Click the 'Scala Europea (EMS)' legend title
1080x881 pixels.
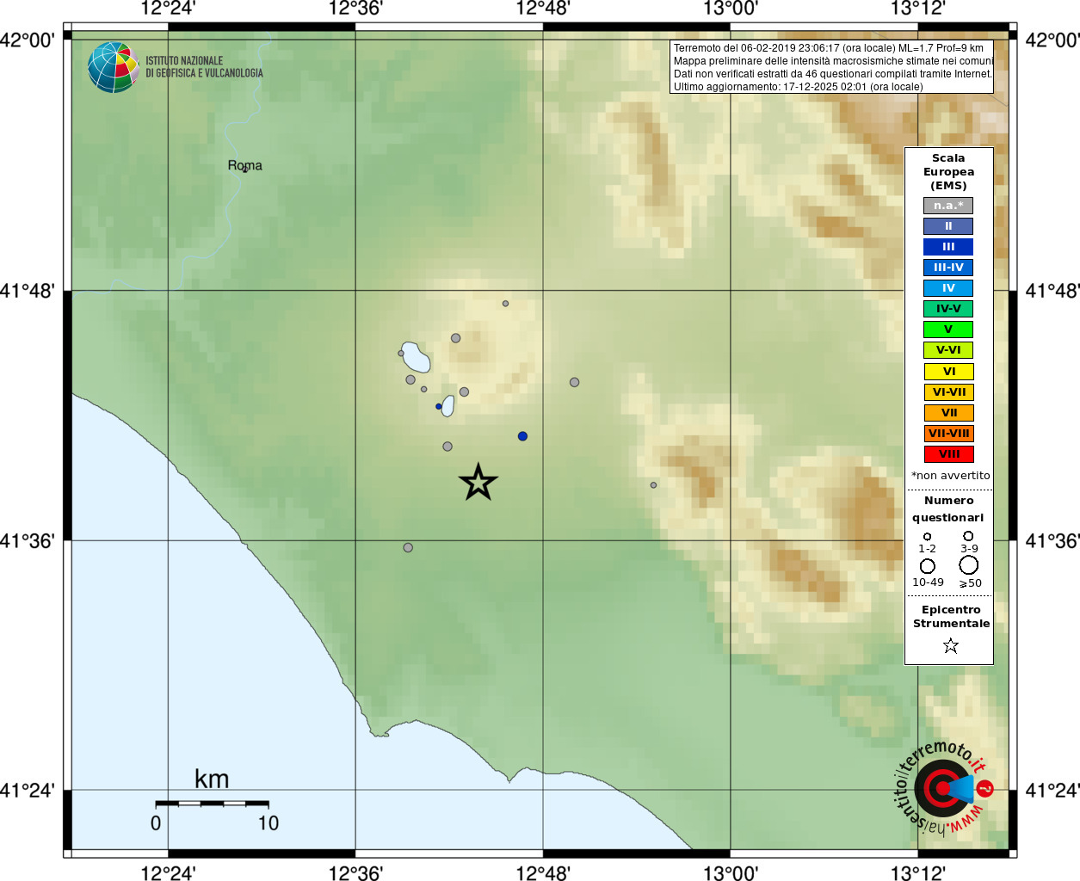[x=948, y=172]
